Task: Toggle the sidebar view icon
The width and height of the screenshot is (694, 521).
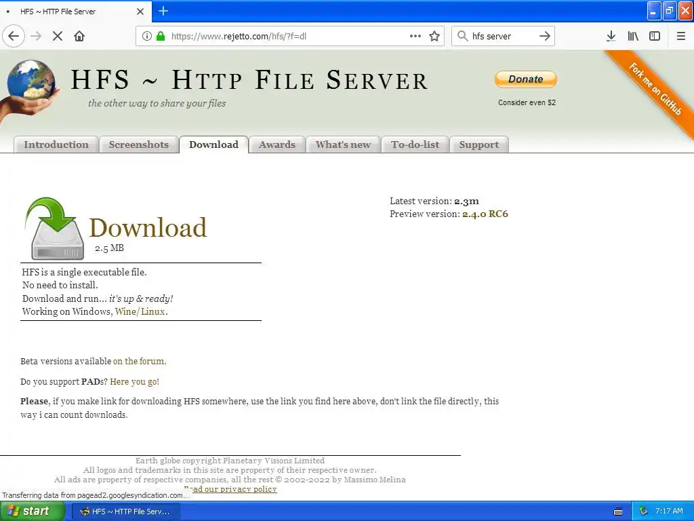Action: pos(655,36)
